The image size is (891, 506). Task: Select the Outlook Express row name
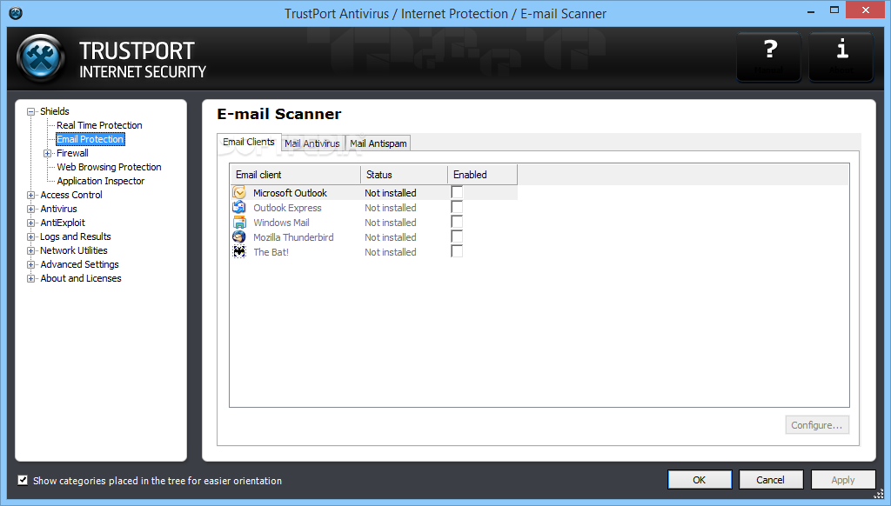(287, 208)
